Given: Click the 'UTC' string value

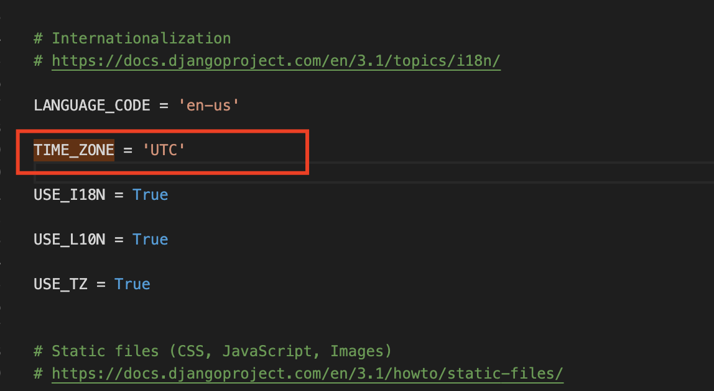Looking at the screenshot, I should pos(164,150).
